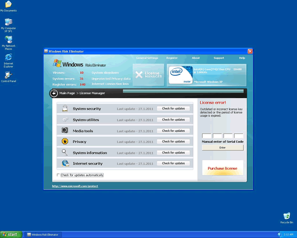Click the System utilities gears icon
The width and height of the screenshot is (297, 238).
pyautogui.click(x=65, y=120)
